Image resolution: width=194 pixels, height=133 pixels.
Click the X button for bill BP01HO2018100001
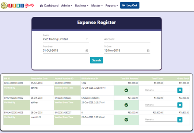coord(180,90)
